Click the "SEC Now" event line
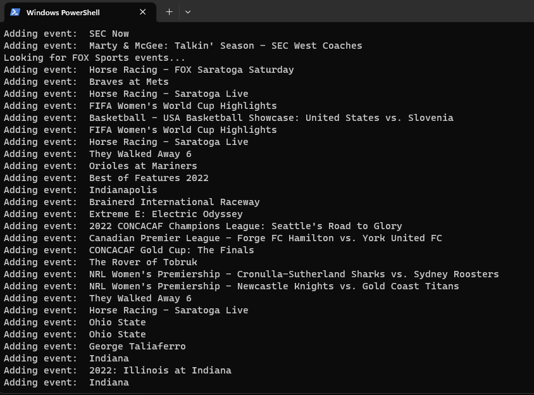534x395 pixels. (109, 34)
